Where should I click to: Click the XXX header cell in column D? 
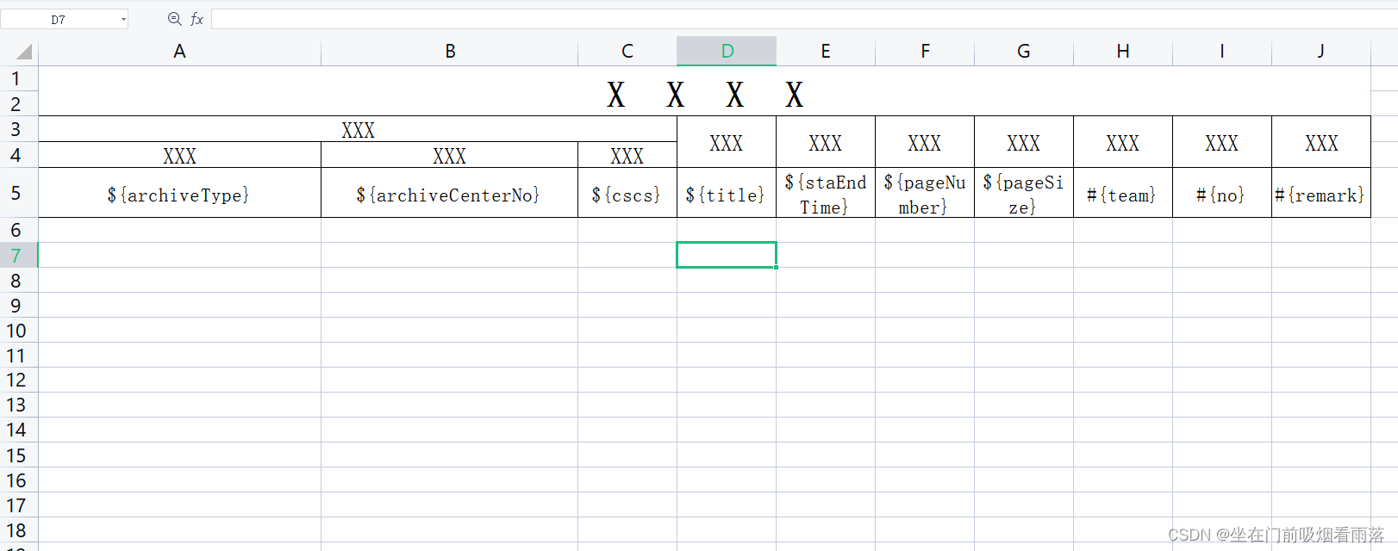tap(727, 142)
